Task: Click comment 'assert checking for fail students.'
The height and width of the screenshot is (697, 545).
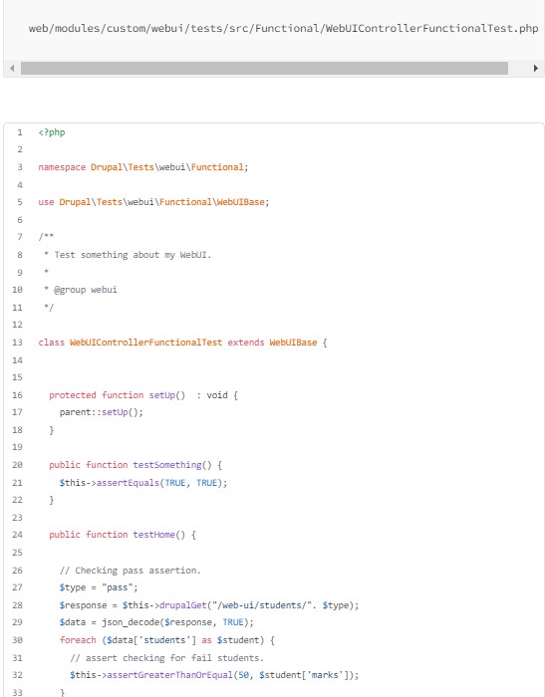Action: (x=174, y=658)
